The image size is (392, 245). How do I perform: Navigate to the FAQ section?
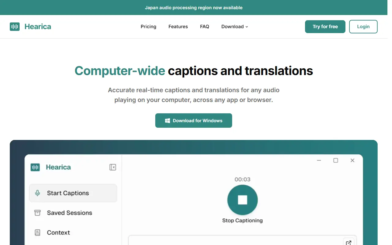(205, 27)
